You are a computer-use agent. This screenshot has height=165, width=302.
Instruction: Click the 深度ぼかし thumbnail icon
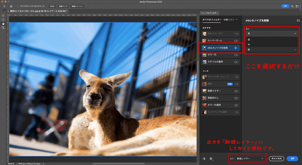204,98
